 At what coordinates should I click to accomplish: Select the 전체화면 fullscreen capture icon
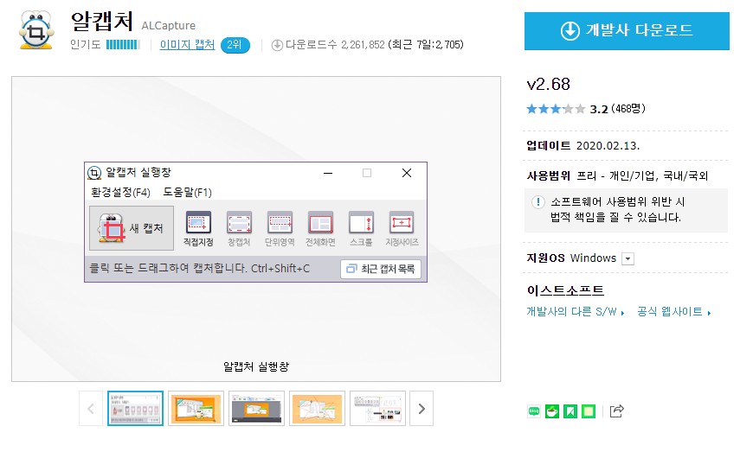tap(320, 229)
